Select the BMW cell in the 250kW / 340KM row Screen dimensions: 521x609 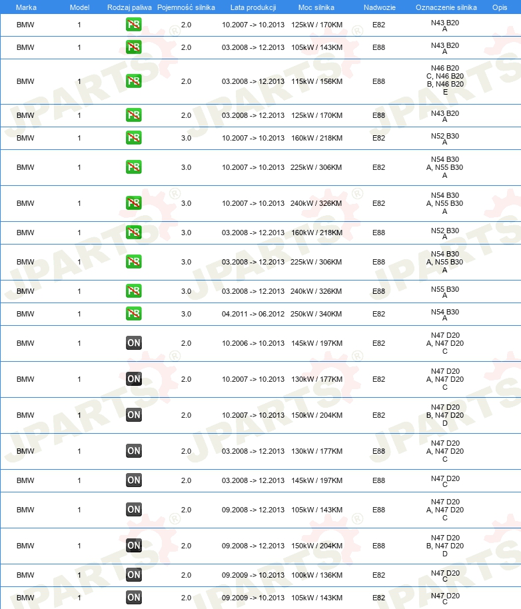(x=25, y=314)
